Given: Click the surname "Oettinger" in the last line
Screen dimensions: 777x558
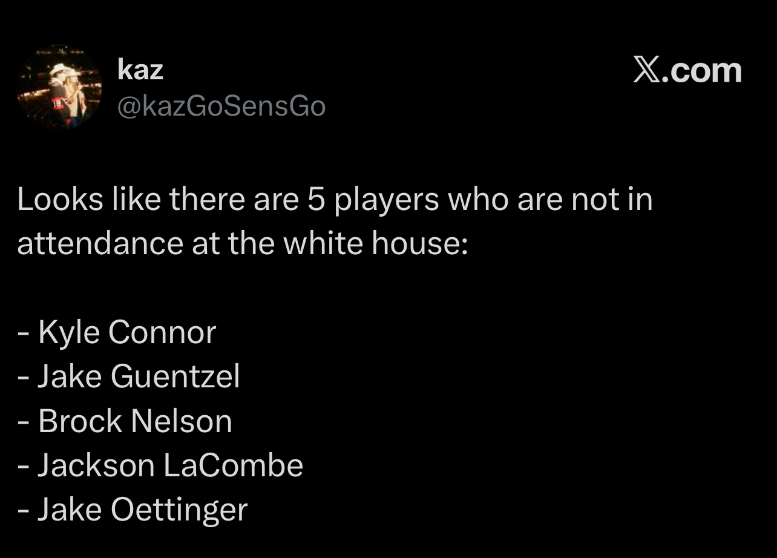Looking at the screenshot, I should point(179,509).
